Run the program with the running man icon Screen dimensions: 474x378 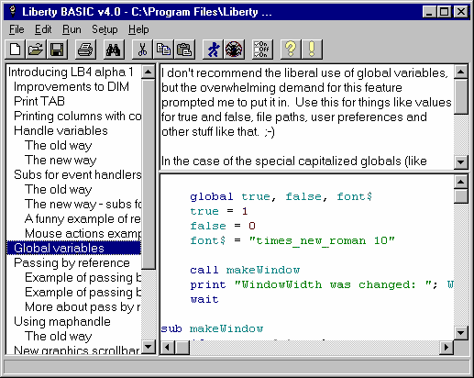[213, 49]
